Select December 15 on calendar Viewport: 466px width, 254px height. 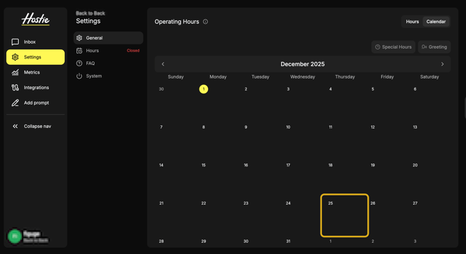tap(204, 165)
